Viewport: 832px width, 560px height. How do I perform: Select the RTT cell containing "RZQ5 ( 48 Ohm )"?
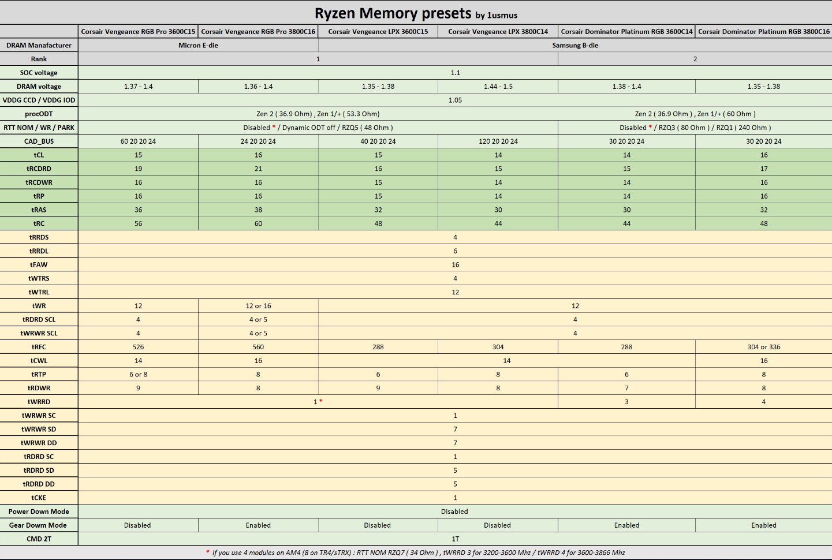(x=318, y=128)
